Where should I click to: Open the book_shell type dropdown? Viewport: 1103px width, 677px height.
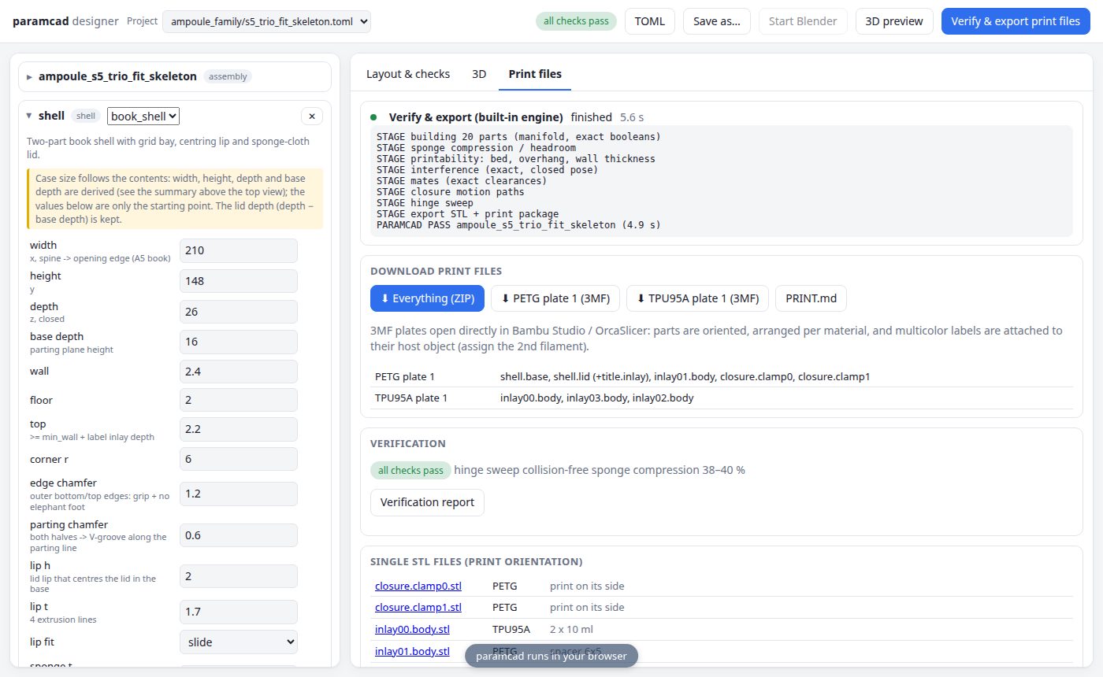(143, 116)
